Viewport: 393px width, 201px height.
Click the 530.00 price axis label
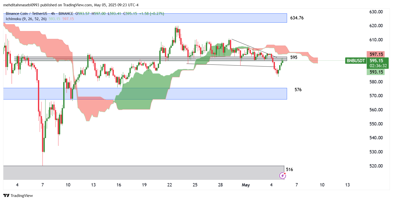(x=376, y=152)
